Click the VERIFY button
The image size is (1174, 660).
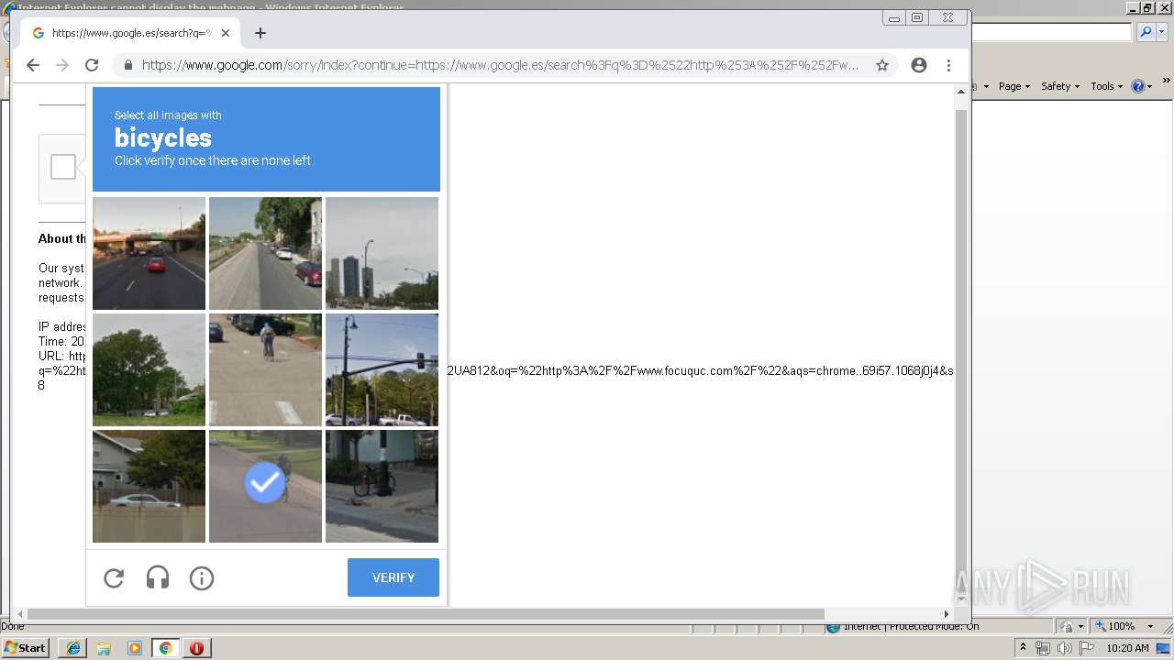pyautogui.click(x=393, y=577)
